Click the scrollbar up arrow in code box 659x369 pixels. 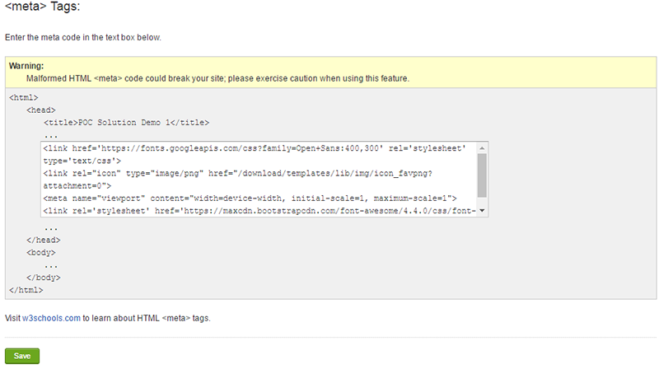[481, 147]
